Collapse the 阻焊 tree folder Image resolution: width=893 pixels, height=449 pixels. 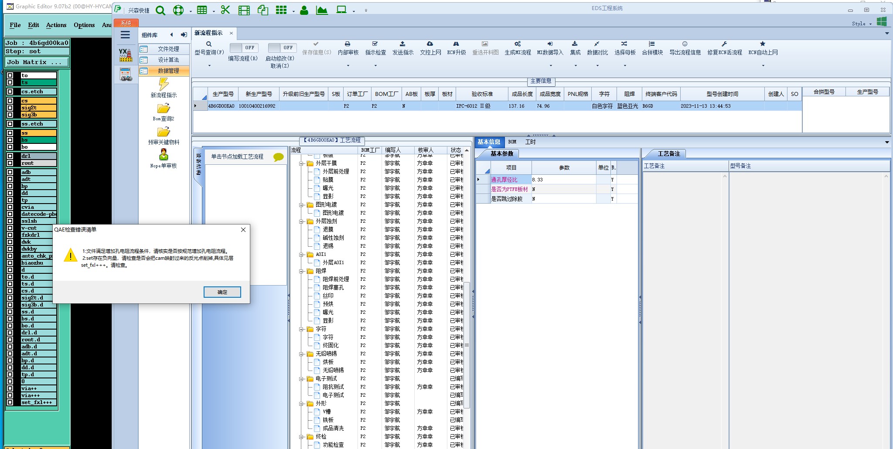pyautogui.click(x=301, y=271)
